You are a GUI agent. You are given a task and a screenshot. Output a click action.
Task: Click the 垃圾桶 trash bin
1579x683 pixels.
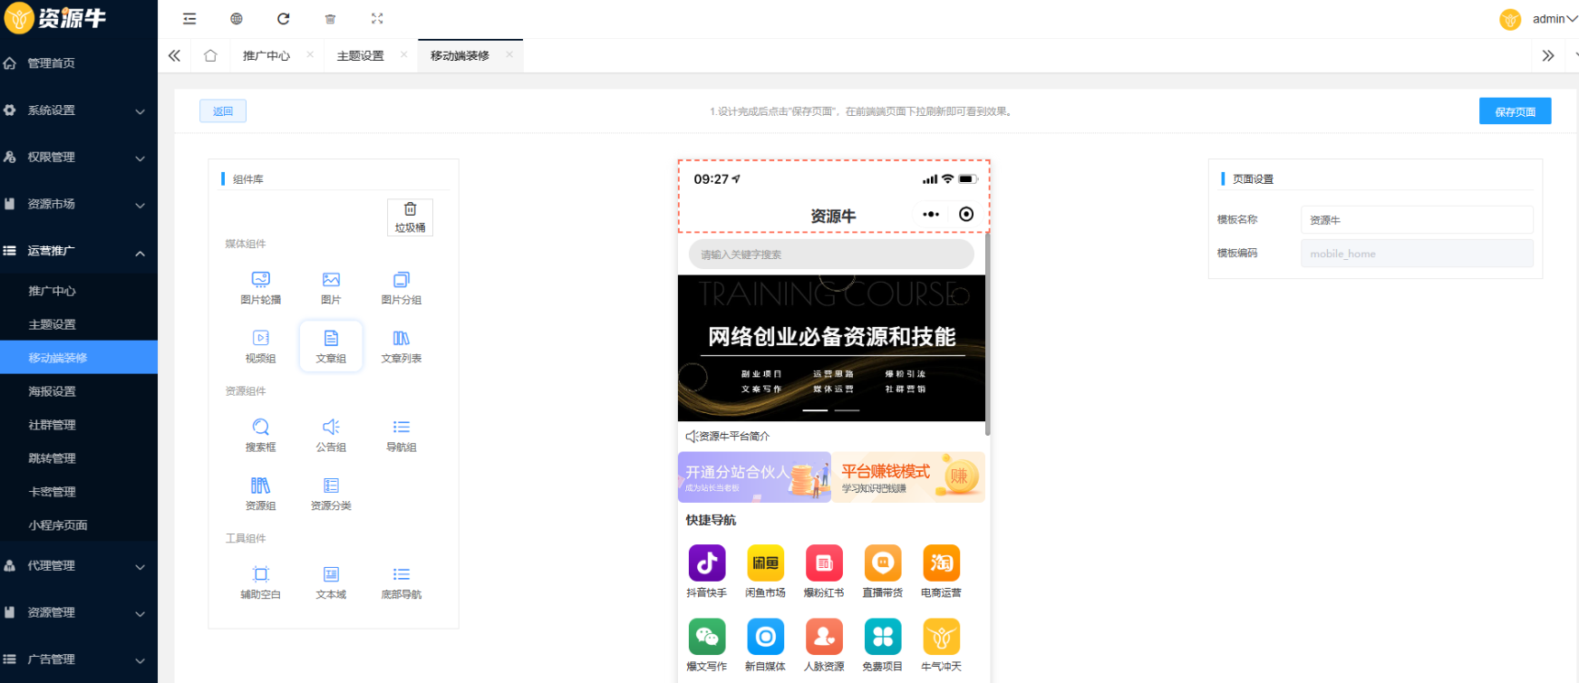[410, 217]
